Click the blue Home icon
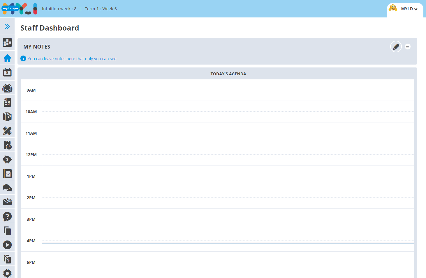The image size is (426, 278). click(7, 58)
